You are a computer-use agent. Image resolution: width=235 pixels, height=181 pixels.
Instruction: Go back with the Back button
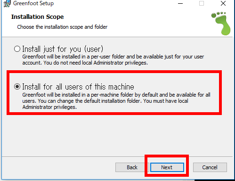pos(132,167)
